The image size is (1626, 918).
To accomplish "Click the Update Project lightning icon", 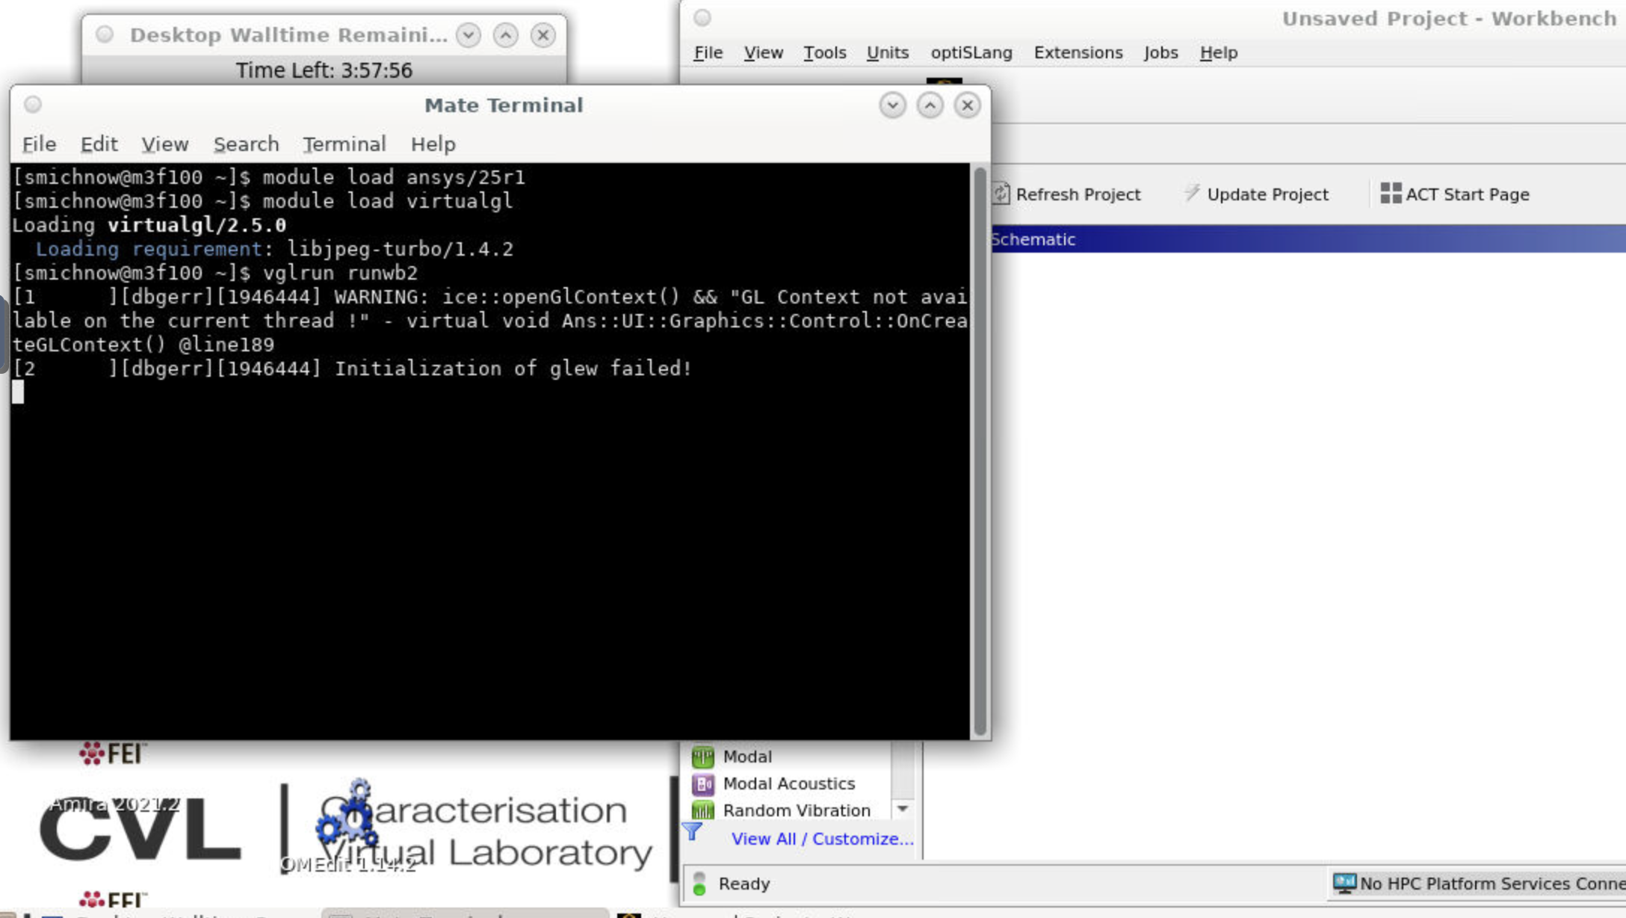I will tap(1192, 194).
